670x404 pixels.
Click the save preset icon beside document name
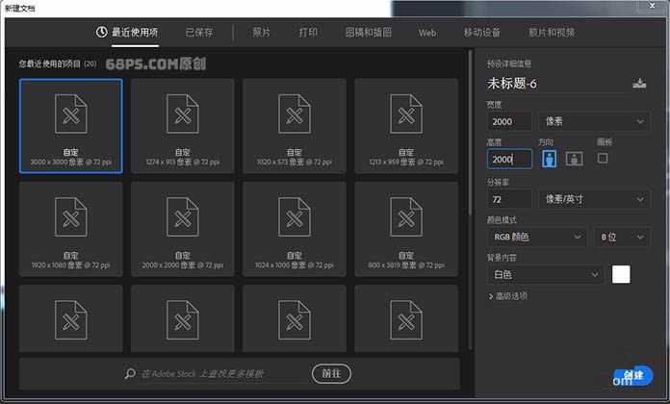[x=639, y=84]
